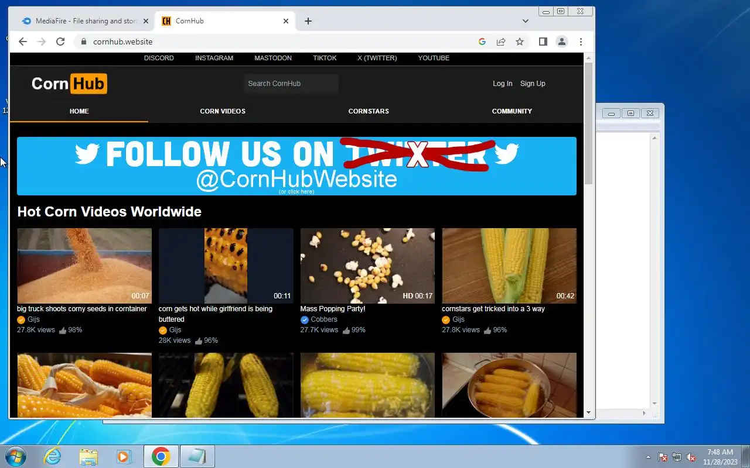Open the Chrome profile avatar
Screen dimensions: 750x468
point(562,42)
